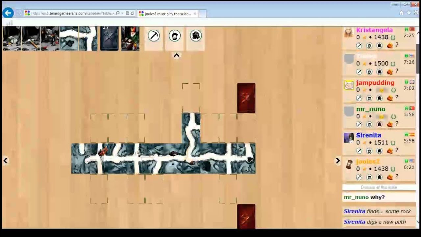Click jampudding's pickaxe icon

359,98
